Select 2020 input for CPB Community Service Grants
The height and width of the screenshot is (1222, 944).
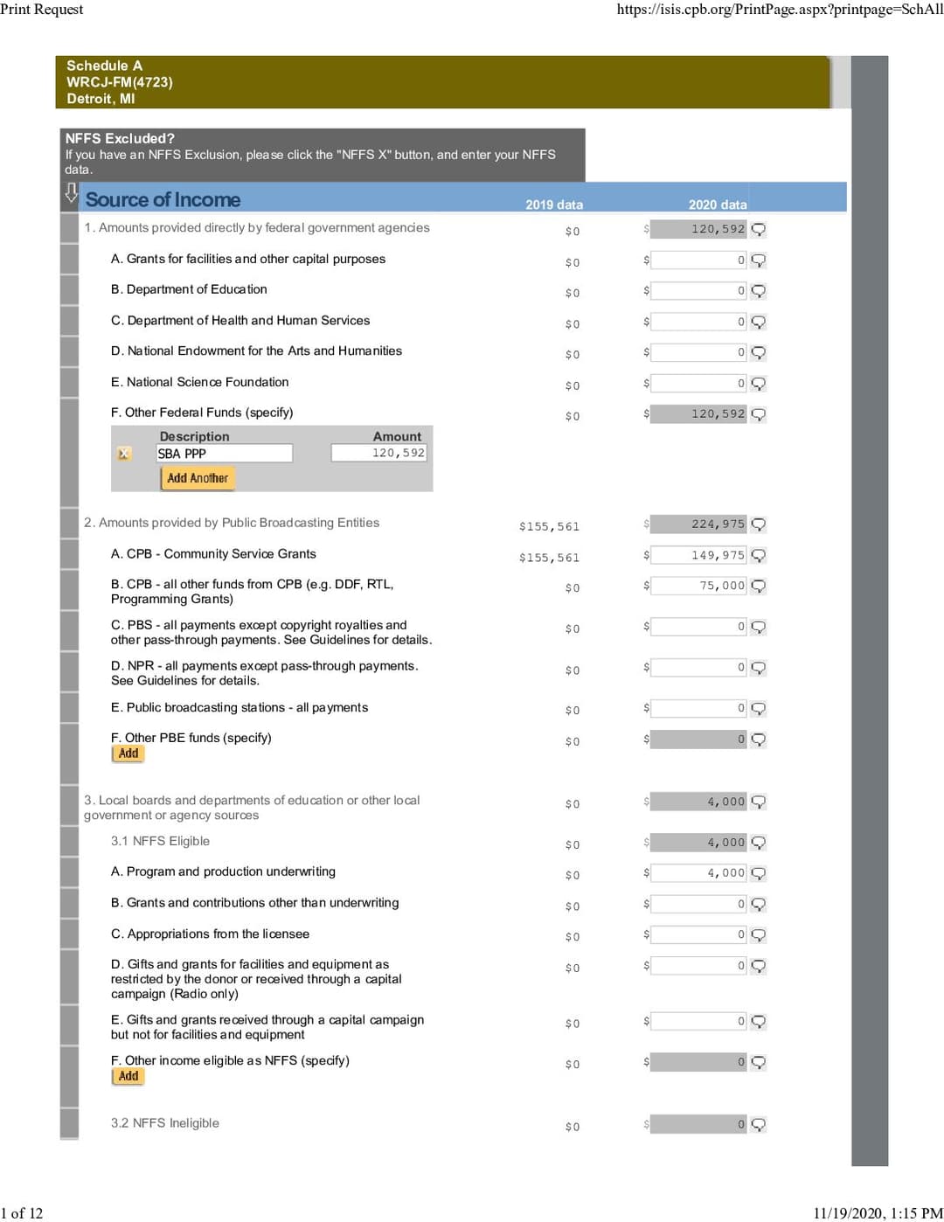pyautogui.click(x=698, y=555)
